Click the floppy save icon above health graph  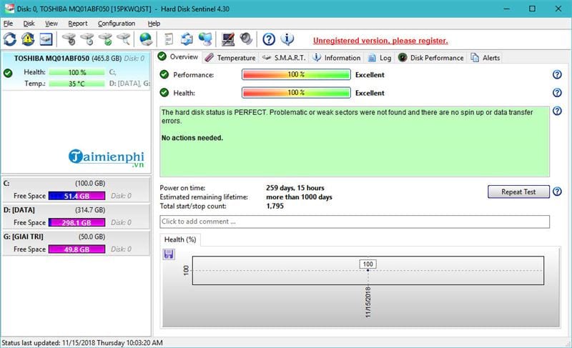tap(169, 254)
